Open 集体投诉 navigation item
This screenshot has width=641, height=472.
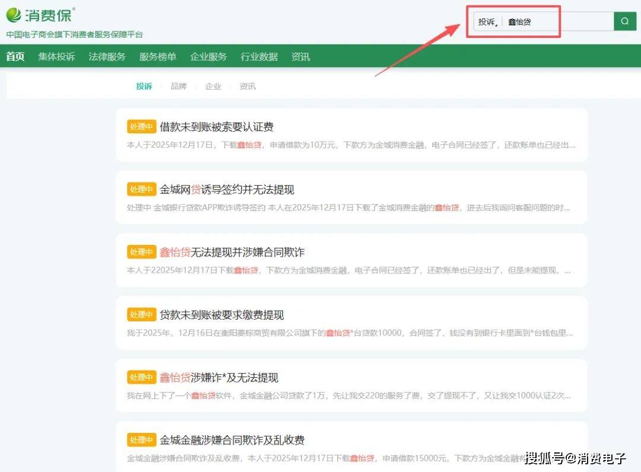coord(57,57)
